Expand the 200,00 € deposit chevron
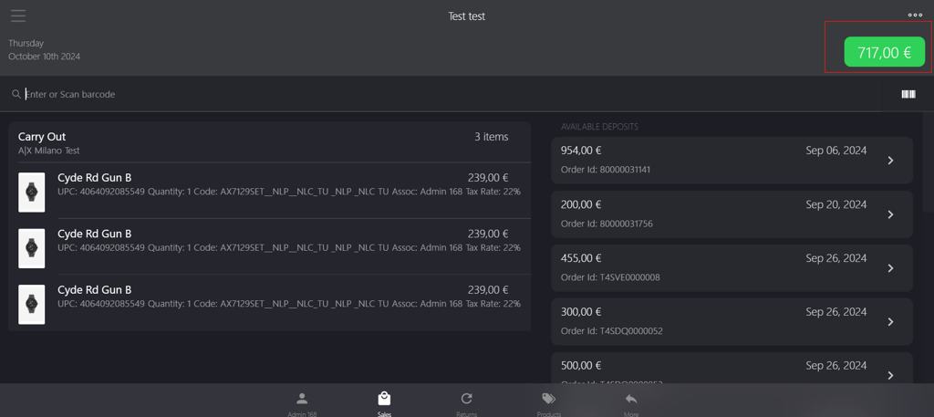 tap(890, 214)
